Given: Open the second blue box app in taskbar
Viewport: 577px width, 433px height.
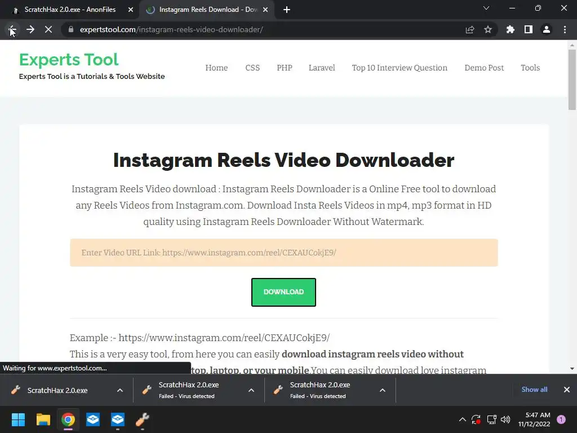Looking at the screenshot, I should point(118,419).
